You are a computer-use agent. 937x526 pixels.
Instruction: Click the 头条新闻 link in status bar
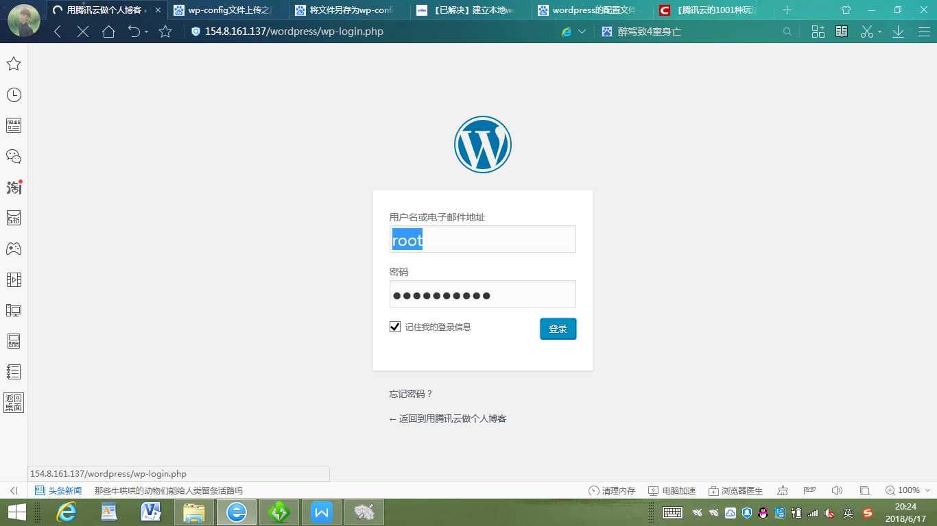(x=58, y=490)
